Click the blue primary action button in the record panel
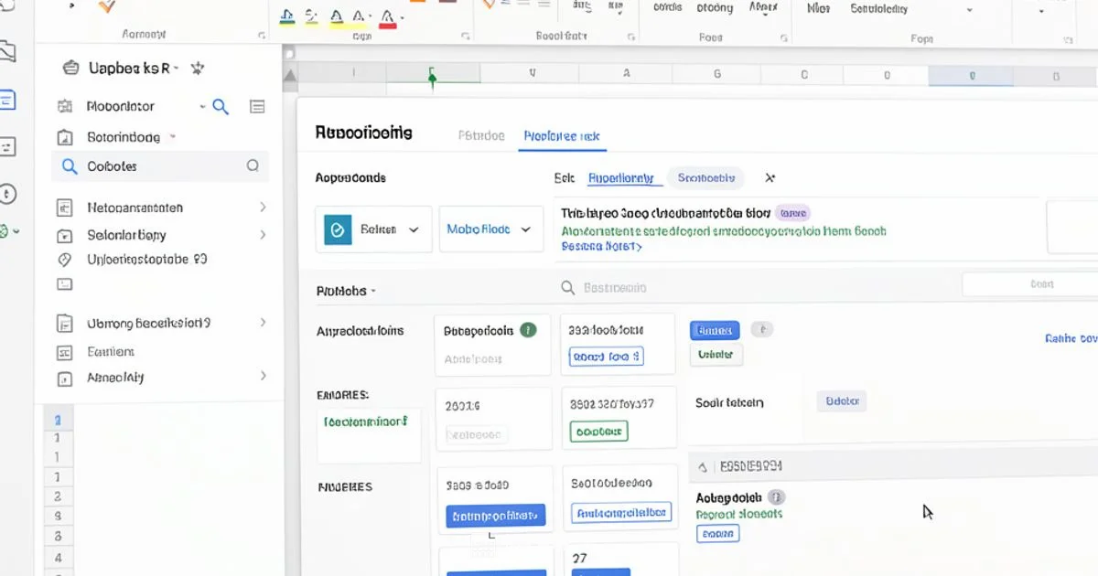Viewport: 1098px width, 576px height. 714,330
